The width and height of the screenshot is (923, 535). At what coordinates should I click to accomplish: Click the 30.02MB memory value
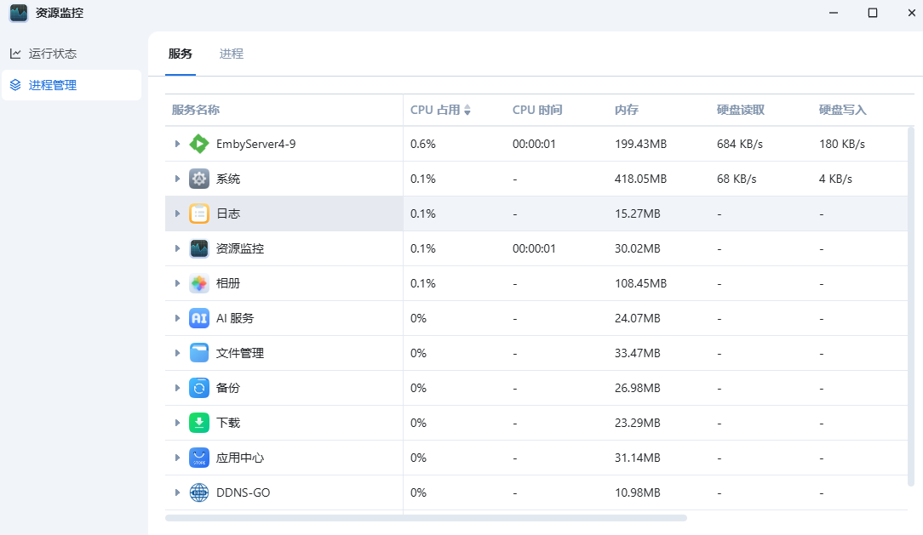click(x=638, y=248)
